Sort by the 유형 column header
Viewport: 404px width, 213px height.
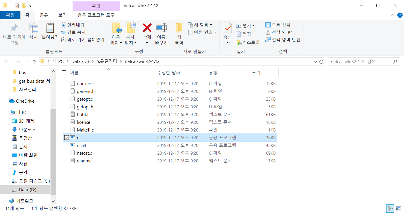pos(213,73)
